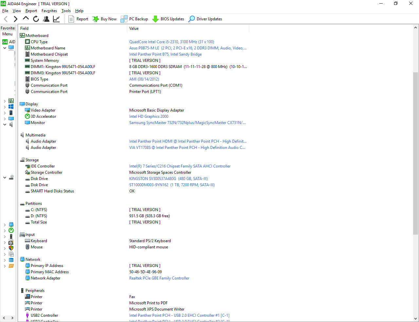
Task: Follow the Intel HD Graphics 2000 link
Action: pyautogui.click(x=149, y=116)
